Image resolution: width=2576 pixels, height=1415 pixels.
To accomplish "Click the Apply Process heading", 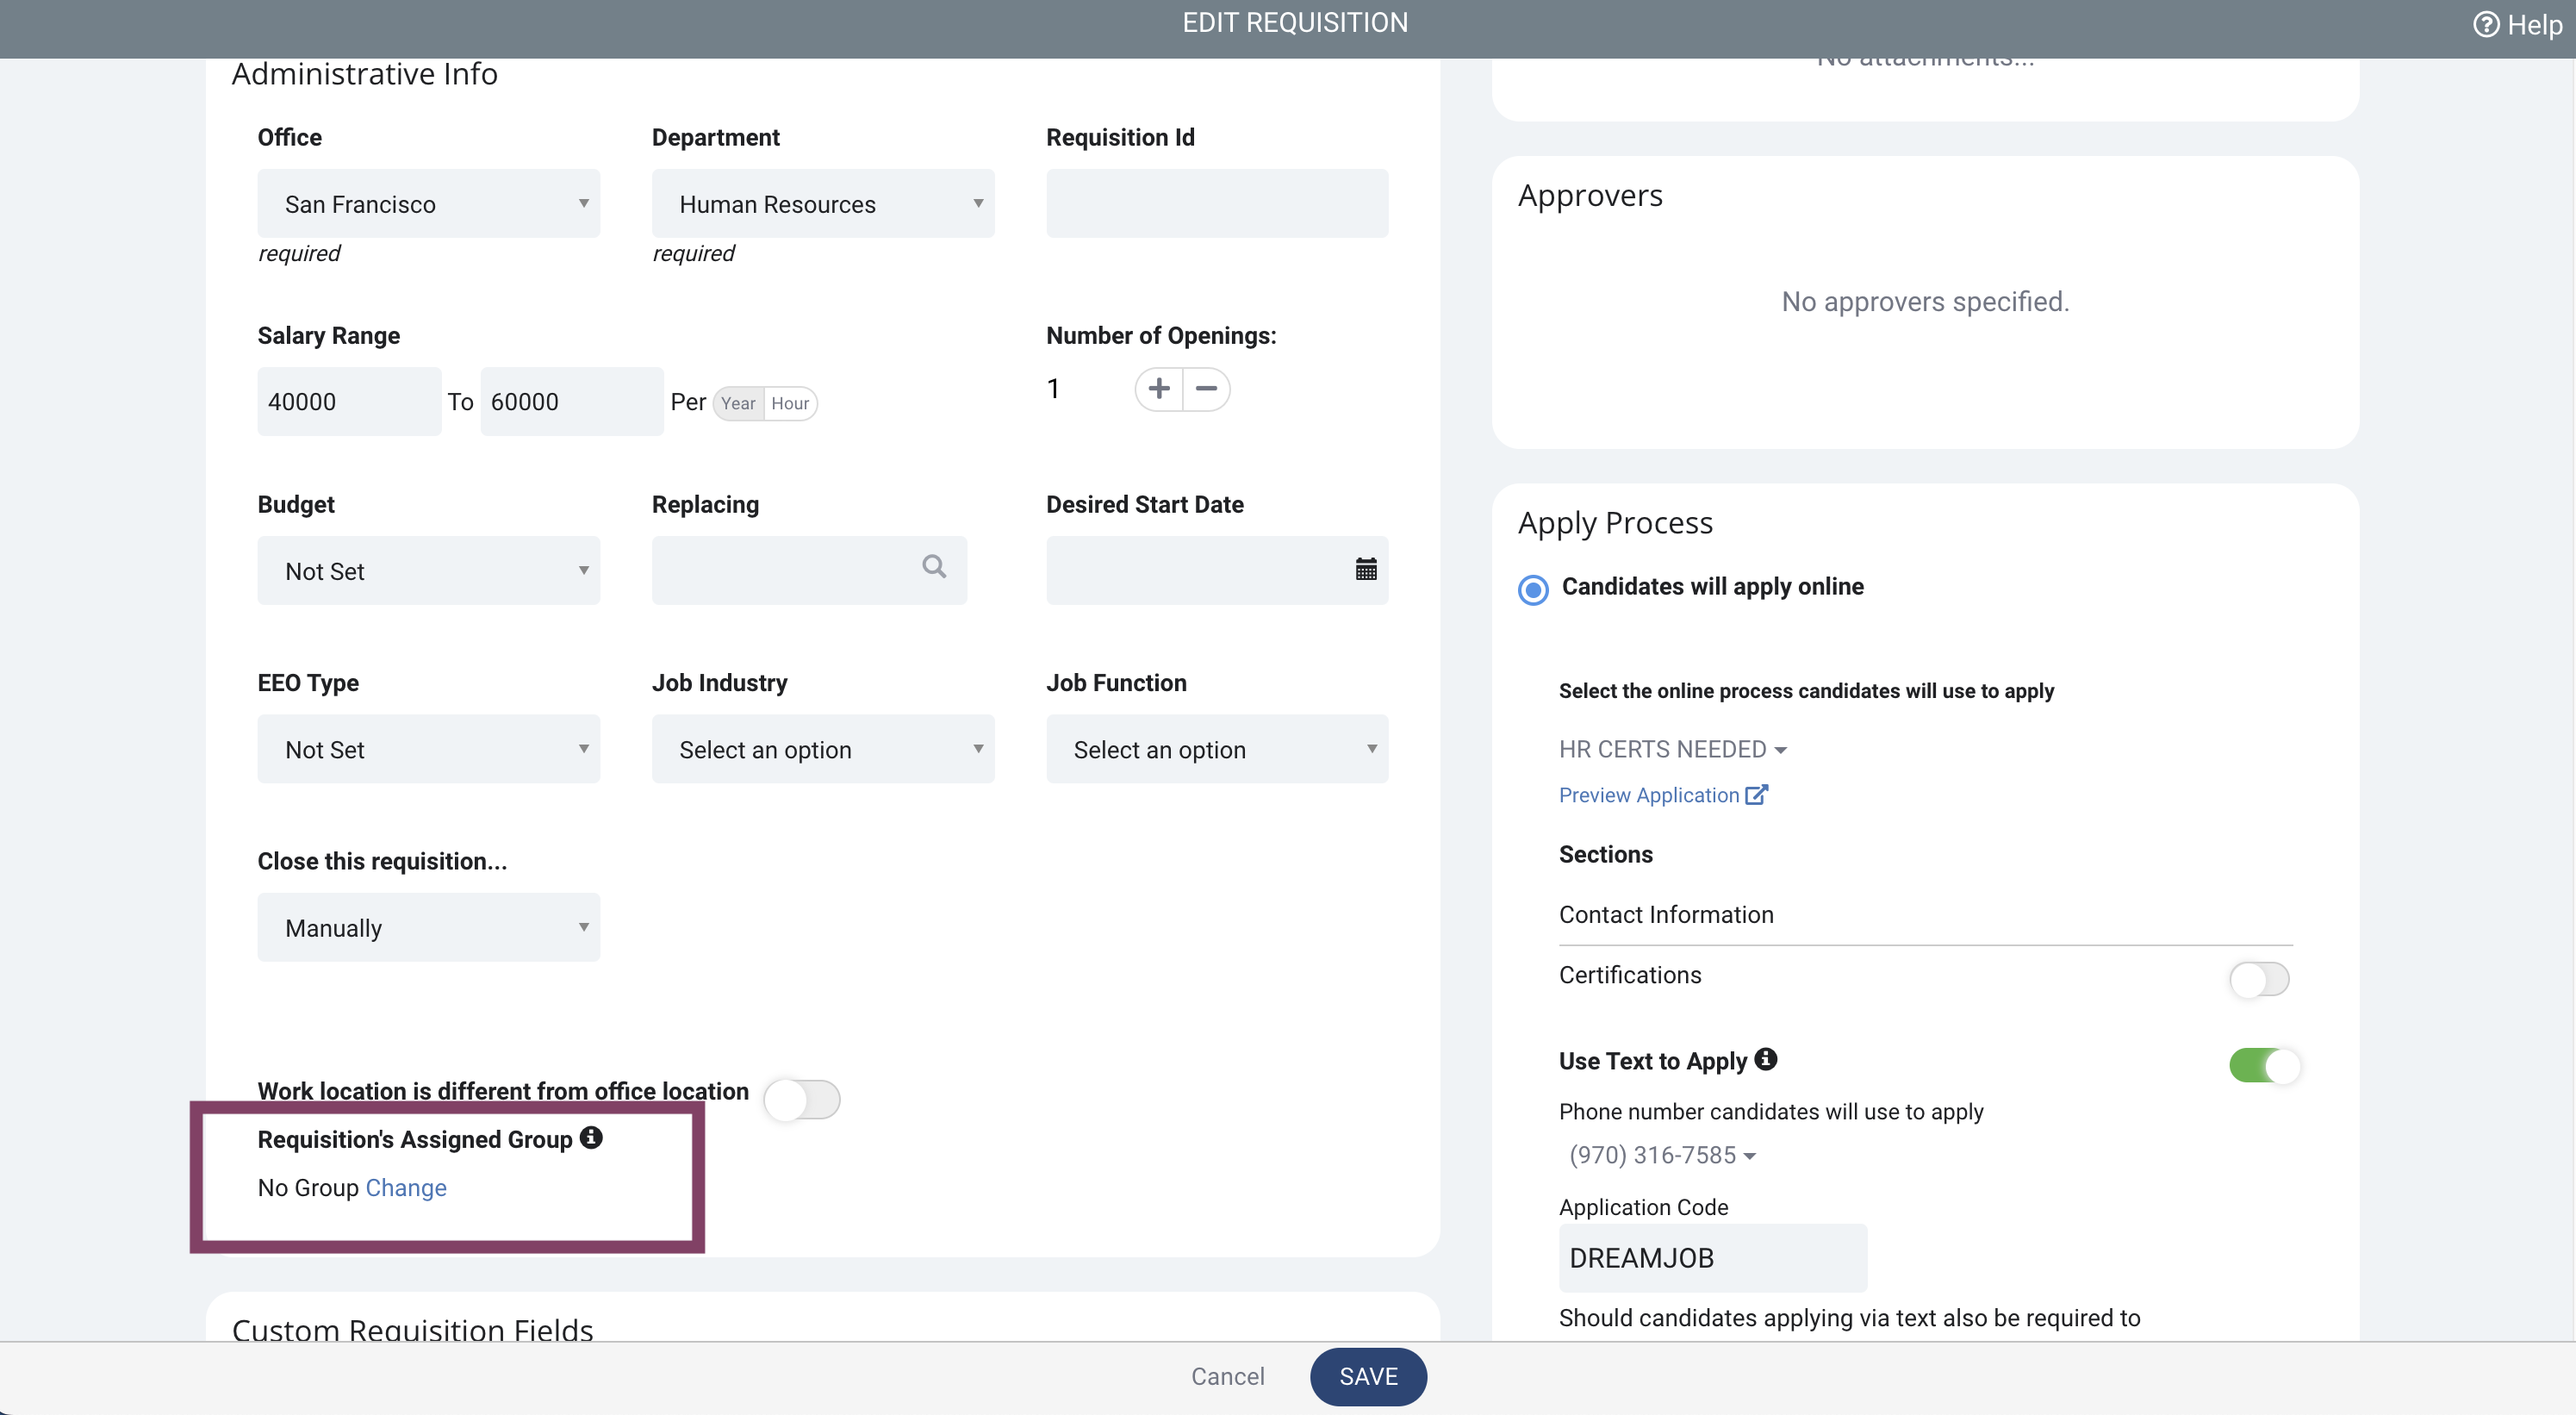I will [x=1615, y=522].
